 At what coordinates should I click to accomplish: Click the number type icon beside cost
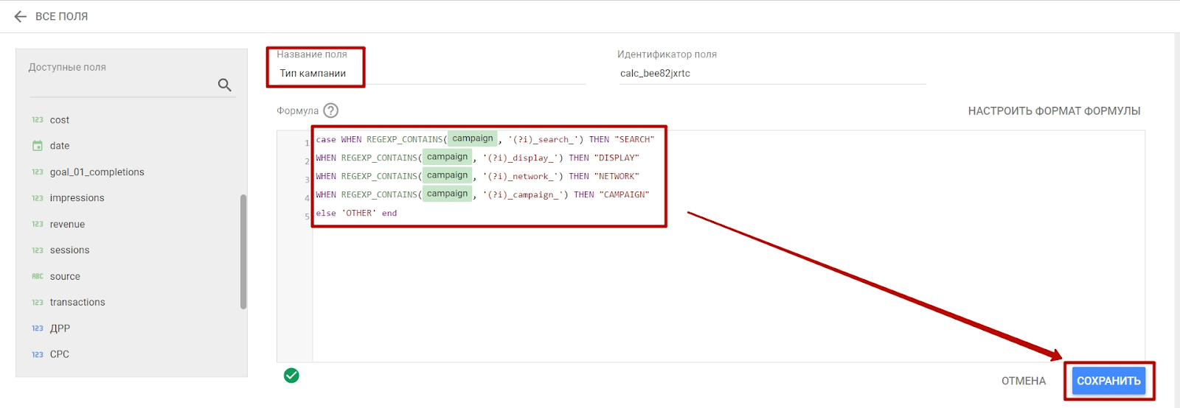tap(38, 120)
